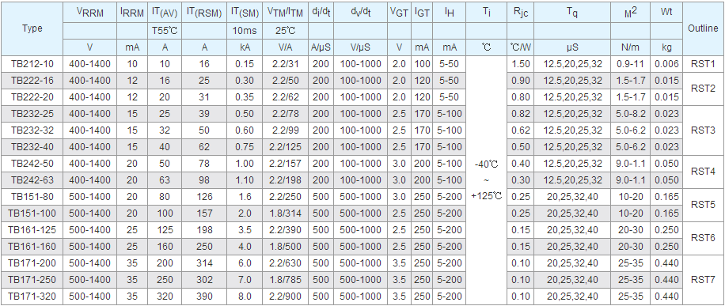
Task: Select the ℃/W unit cell
Action: 520,47
